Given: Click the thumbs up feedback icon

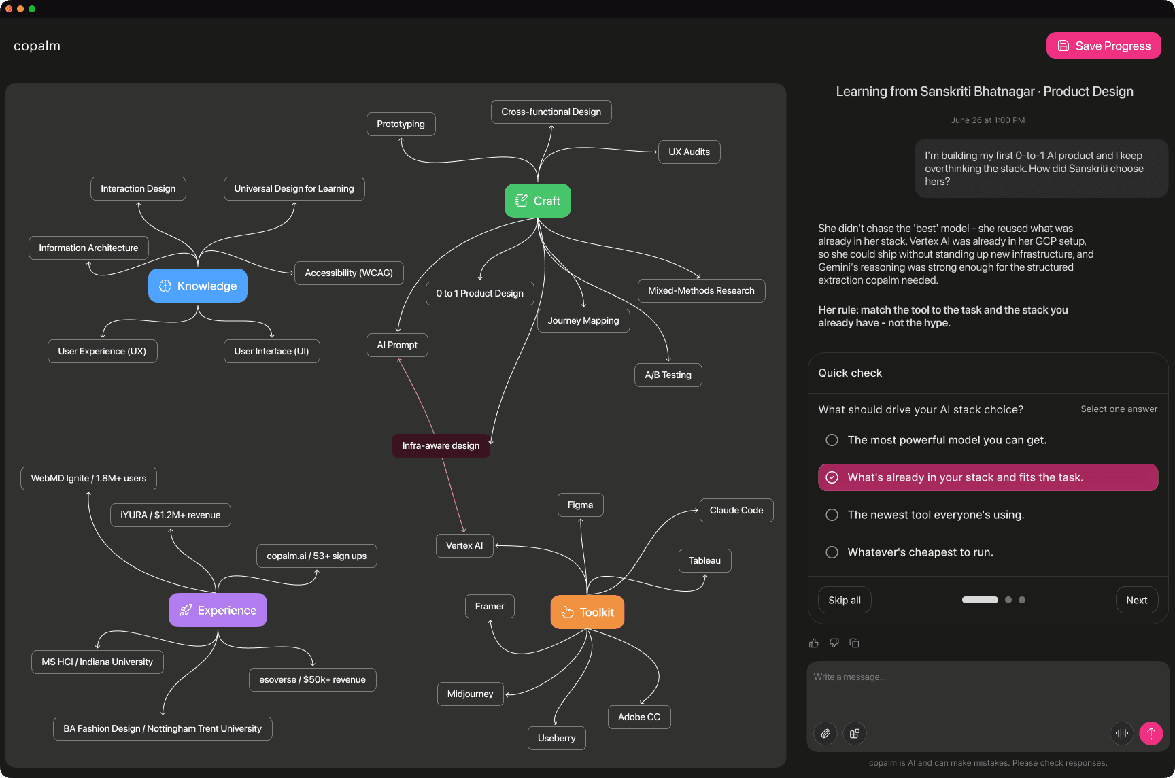Looking at the screenshot, I should [814, 643].
